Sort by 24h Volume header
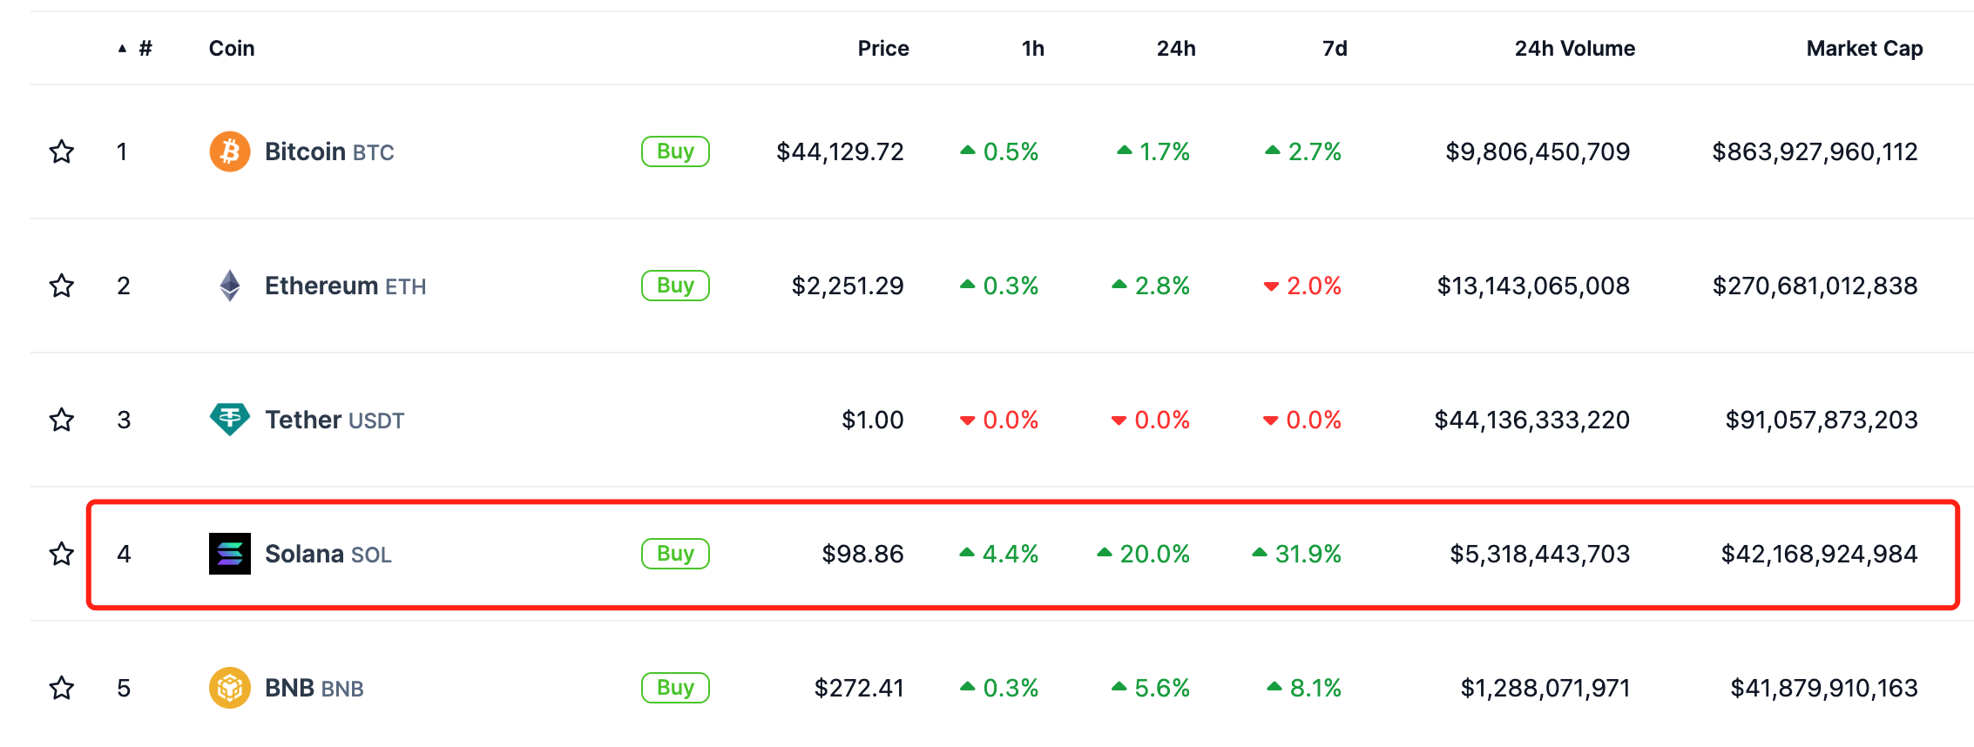1974x747 pixels. click(x=1573, y=49)
